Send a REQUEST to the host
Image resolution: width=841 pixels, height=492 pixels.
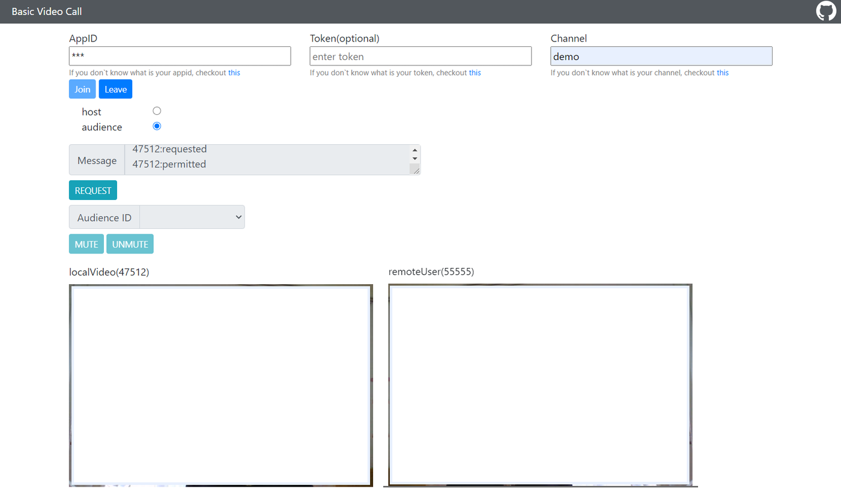point(93,190)
